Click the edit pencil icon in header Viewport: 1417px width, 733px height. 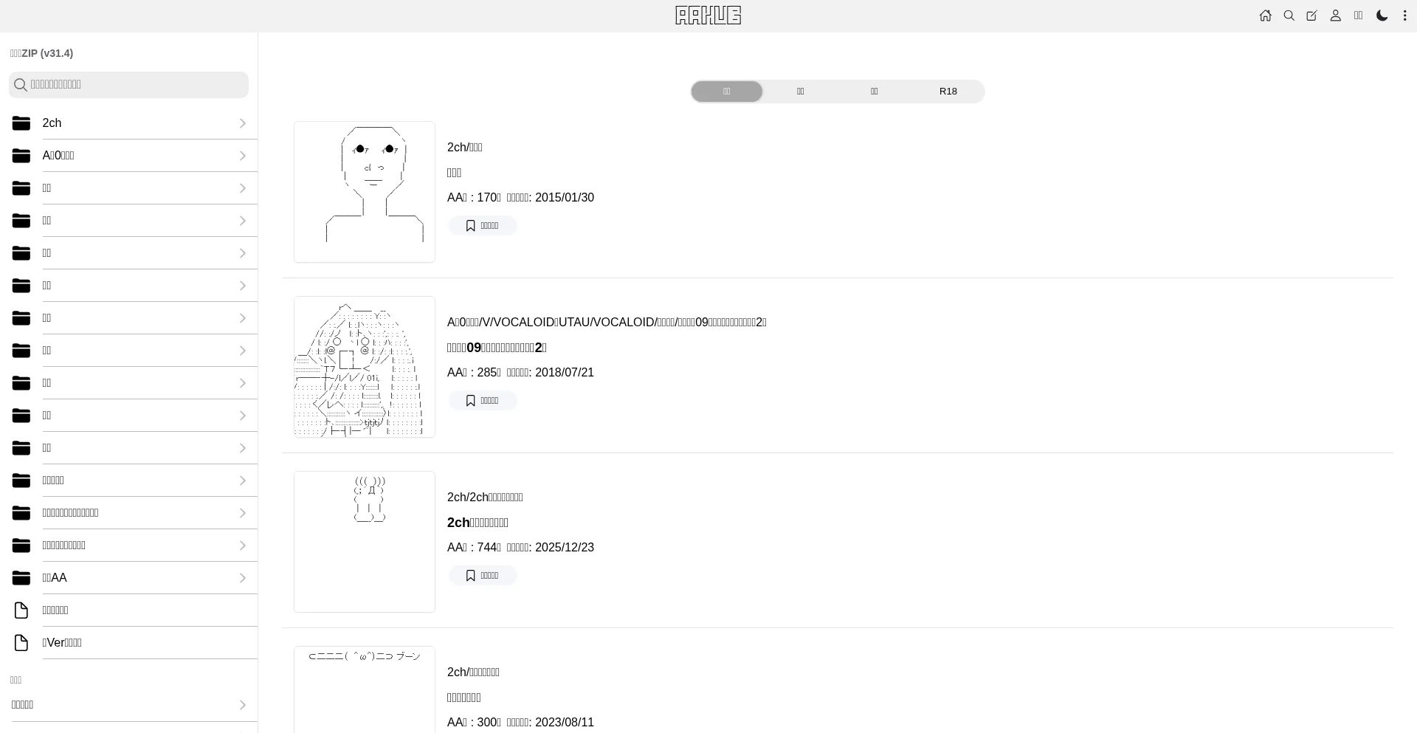1311,16
